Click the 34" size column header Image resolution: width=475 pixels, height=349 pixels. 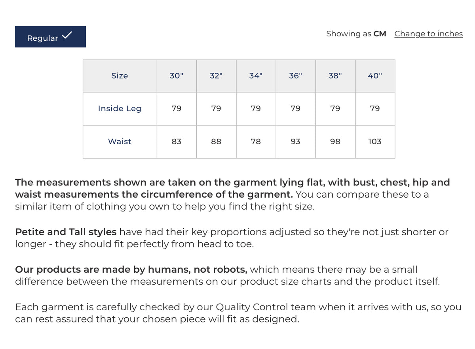point(256,75)
